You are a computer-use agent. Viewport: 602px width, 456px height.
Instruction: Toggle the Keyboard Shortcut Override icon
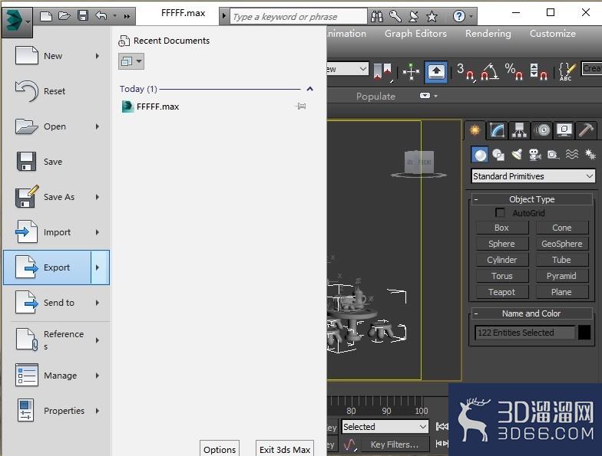[436, 71]
